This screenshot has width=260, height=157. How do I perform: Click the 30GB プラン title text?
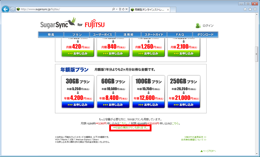click(x=78, y=81)
